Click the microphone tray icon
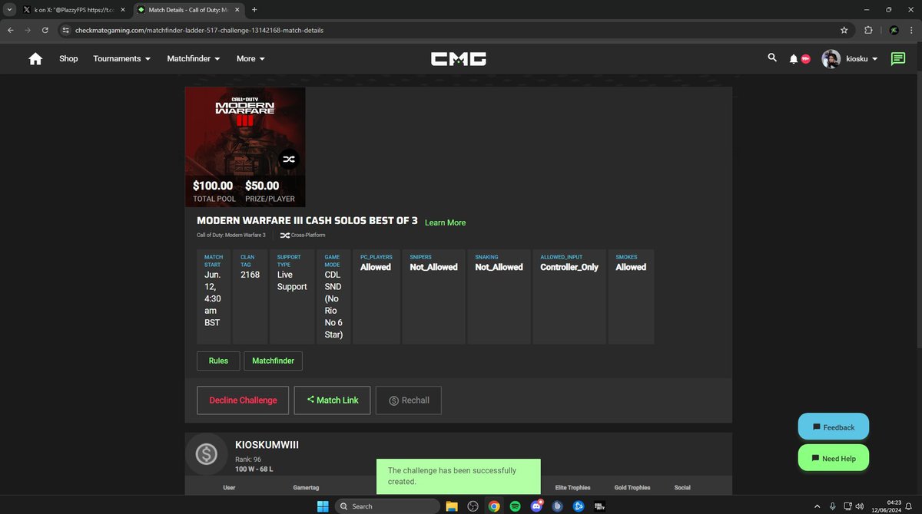 (833, 506)
